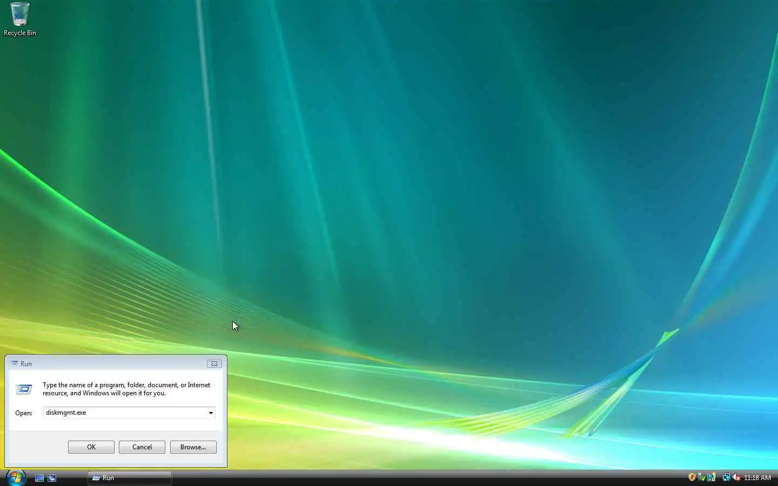
Task: Click OK in the Run dialog
Action: coord(91,447)
